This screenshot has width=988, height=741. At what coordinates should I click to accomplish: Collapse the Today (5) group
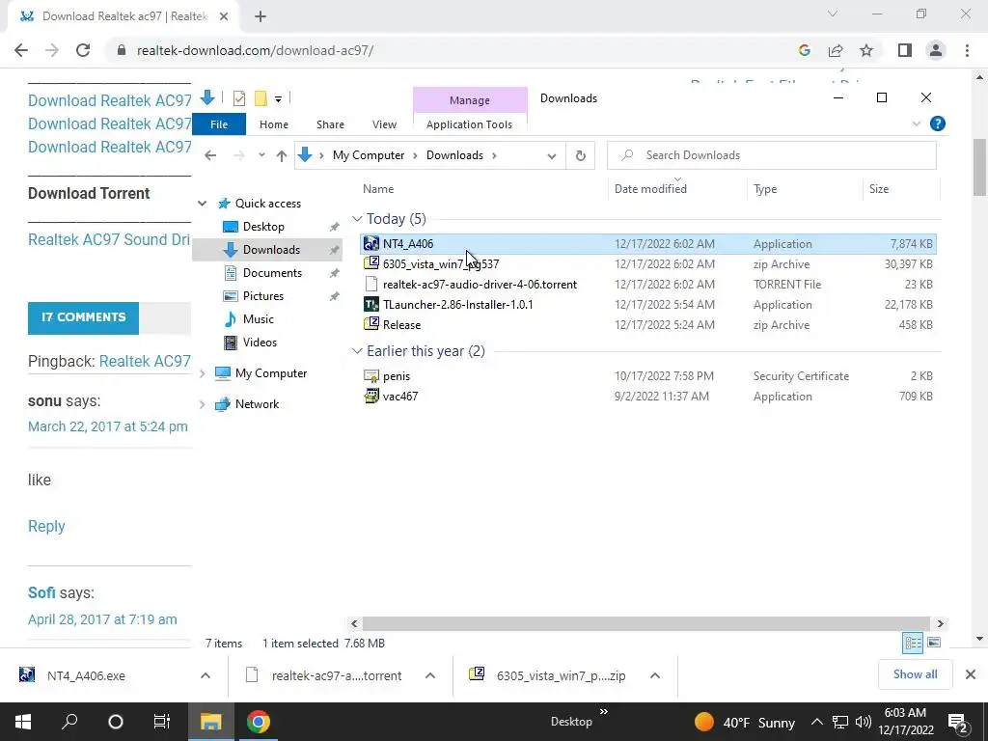click(x=357, y=219)
